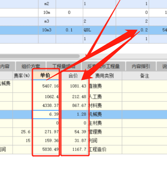Select the 合价 cell 1081.43
167x173 pixels.
coord(73,86)
